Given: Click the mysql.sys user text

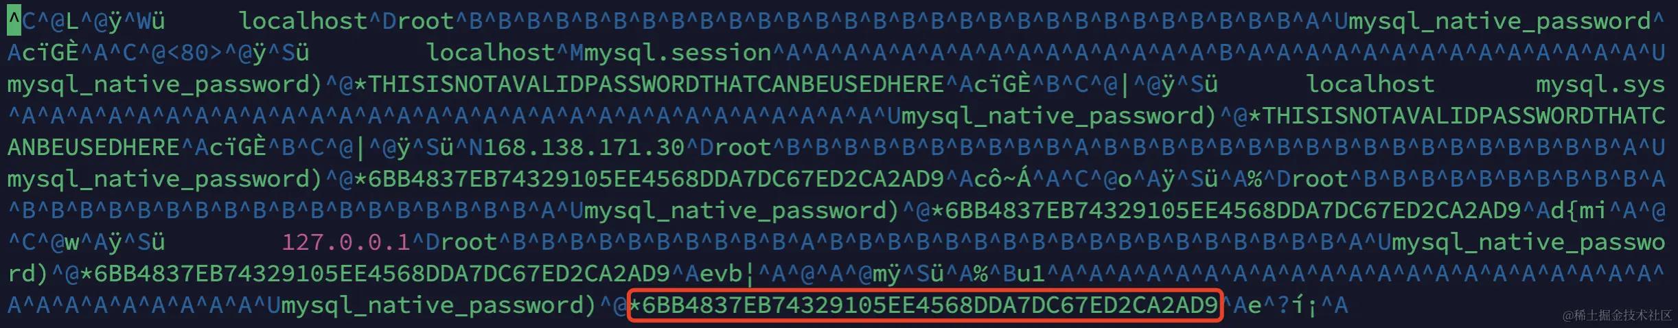Looking at the screenshot, I should [x=1600, y=84].
